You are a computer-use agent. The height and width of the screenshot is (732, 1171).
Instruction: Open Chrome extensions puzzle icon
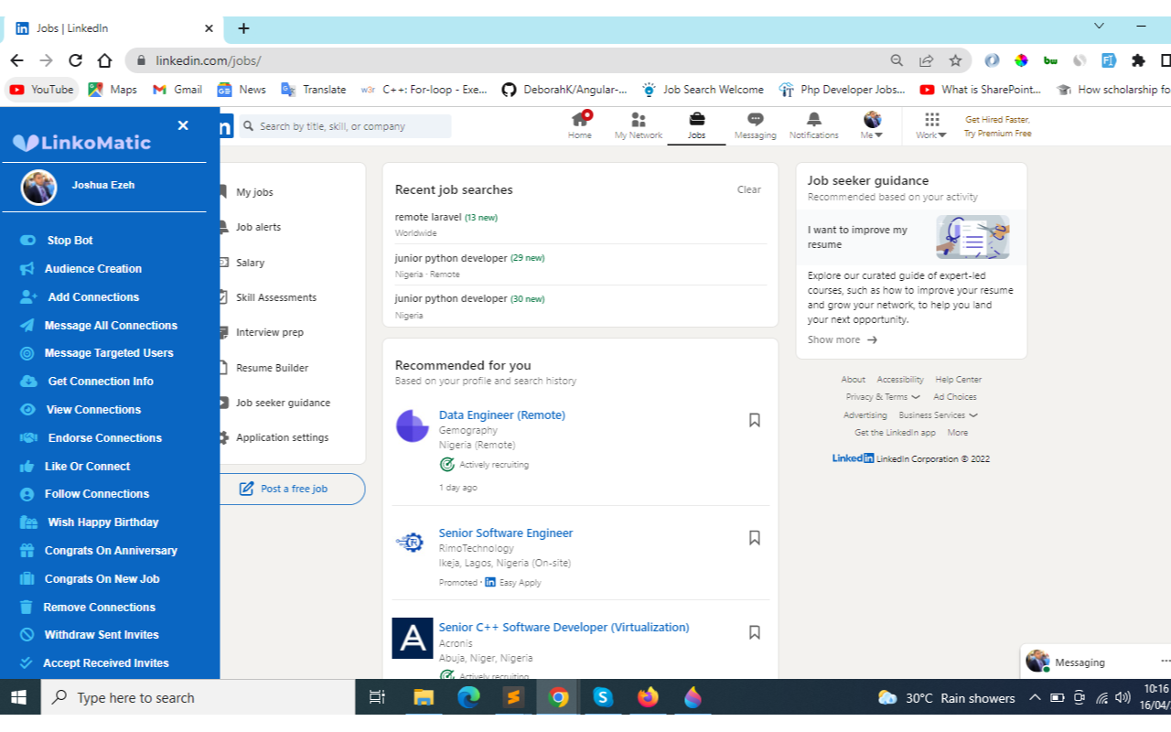click(1138, 60)
